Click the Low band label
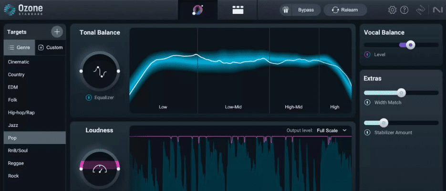This screenshot has width=446, height=191. click(x=163, y=107)
